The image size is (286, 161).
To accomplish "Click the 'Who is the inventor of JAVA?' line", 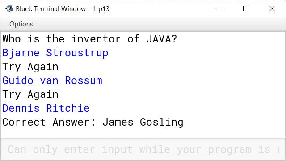I will (x=89, y=39).
